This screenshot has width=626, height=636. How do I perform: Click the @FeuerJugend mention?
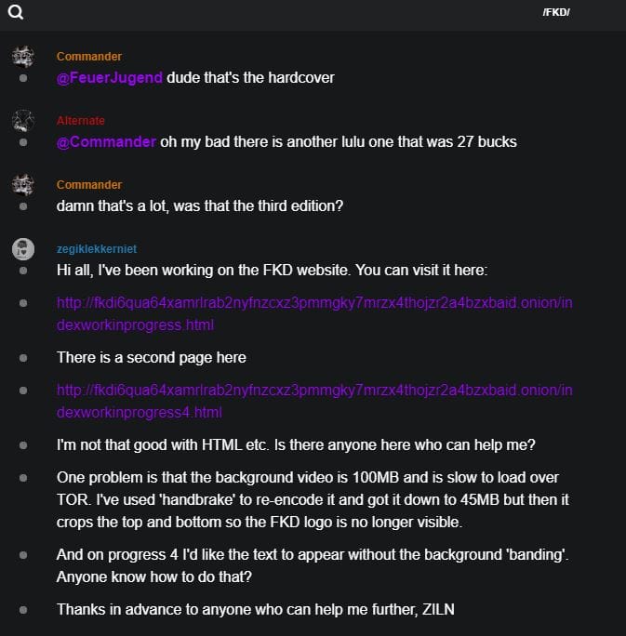pos(110,78)
